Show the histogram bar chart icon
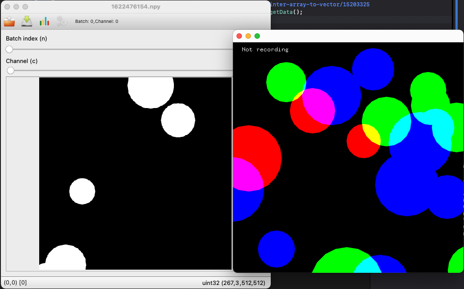Screen dimensions: 464x289 [x=45, y=21]
